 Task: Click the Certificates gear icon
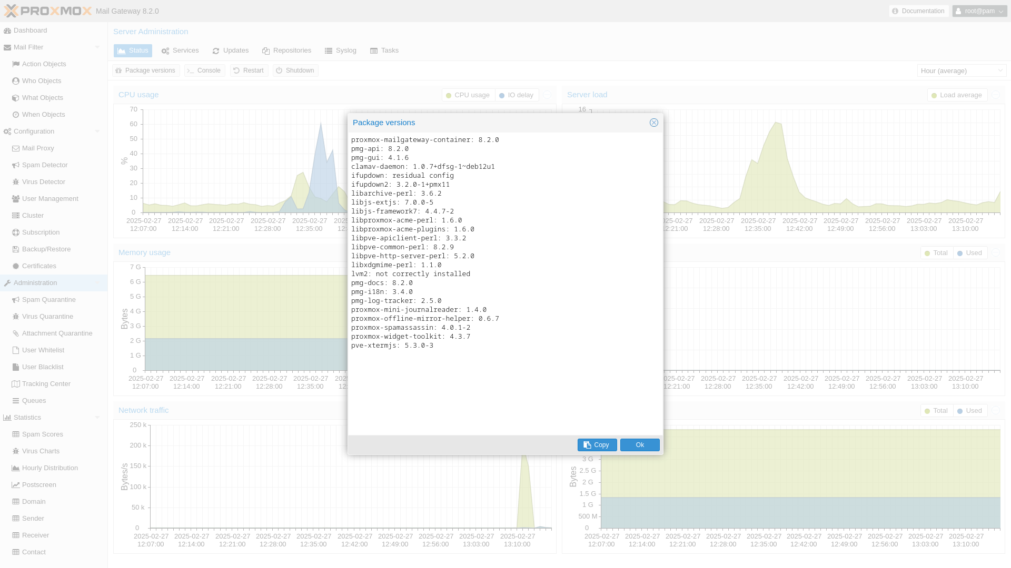pos(16,266)
